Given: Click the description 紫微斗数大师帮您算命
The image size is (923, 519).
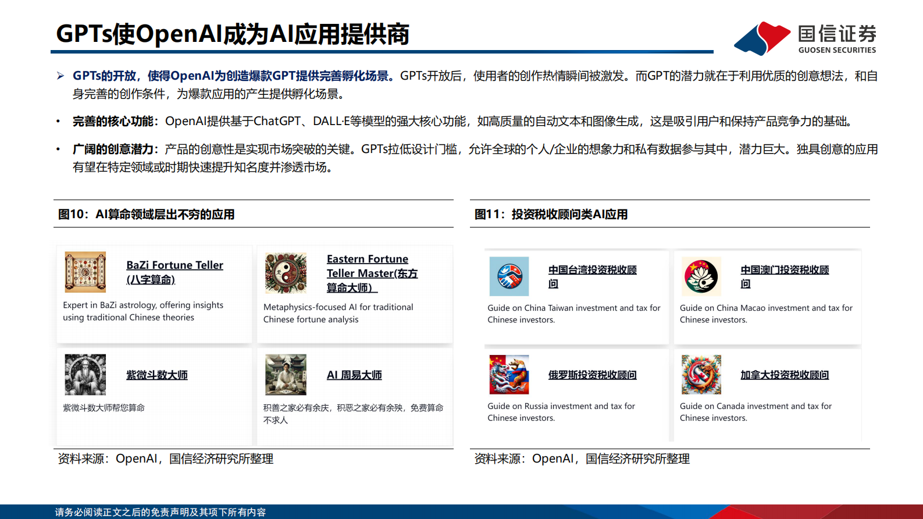Looking at the screenshot, I should tap(104, 408).
